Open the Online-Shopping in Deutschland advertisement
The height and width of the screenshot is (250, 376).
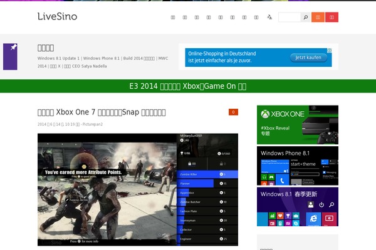pyautogui.click(x=258, y=57)
